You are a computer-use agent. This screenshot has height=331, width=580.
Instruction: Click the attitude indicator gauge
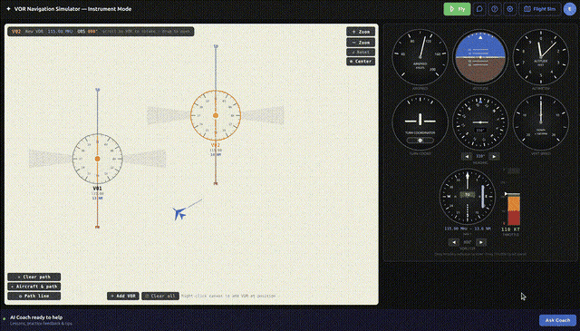480,57
